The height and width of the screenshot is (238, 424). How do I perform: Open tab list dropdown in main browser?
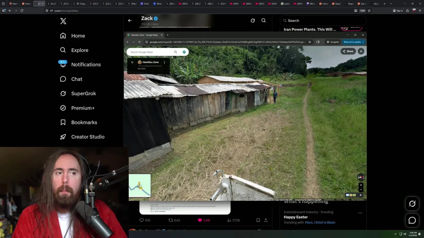pyautogui.click(x=391, y=4)
